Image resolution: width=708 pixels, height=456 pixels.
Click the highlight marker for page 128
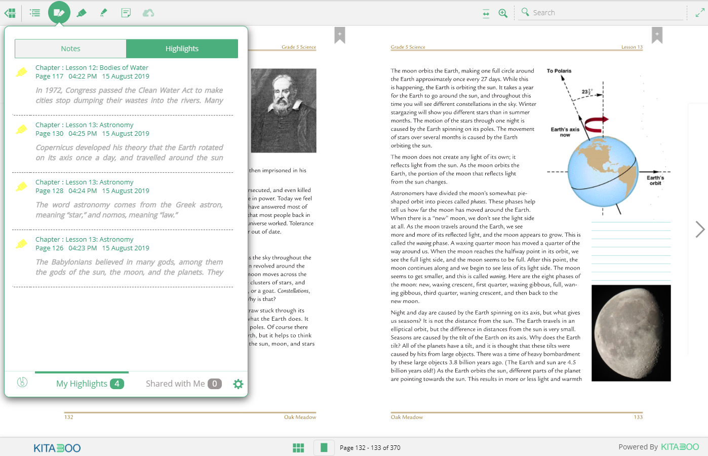(x=21, y=186)
